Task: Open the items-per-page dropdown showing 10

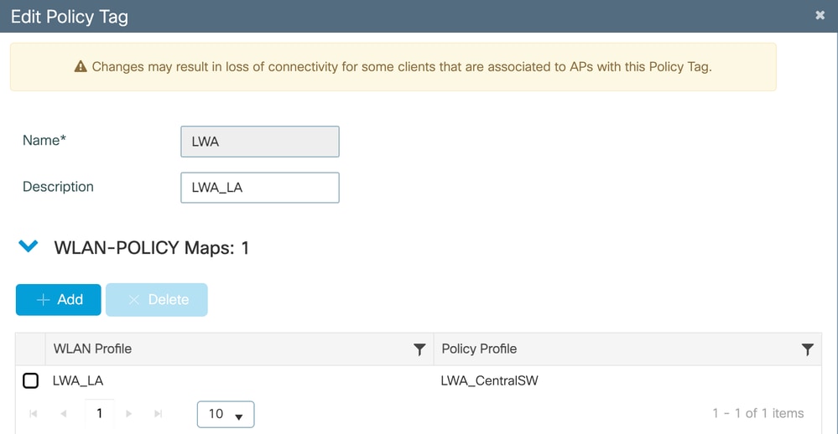Action: tap(226, 414)
